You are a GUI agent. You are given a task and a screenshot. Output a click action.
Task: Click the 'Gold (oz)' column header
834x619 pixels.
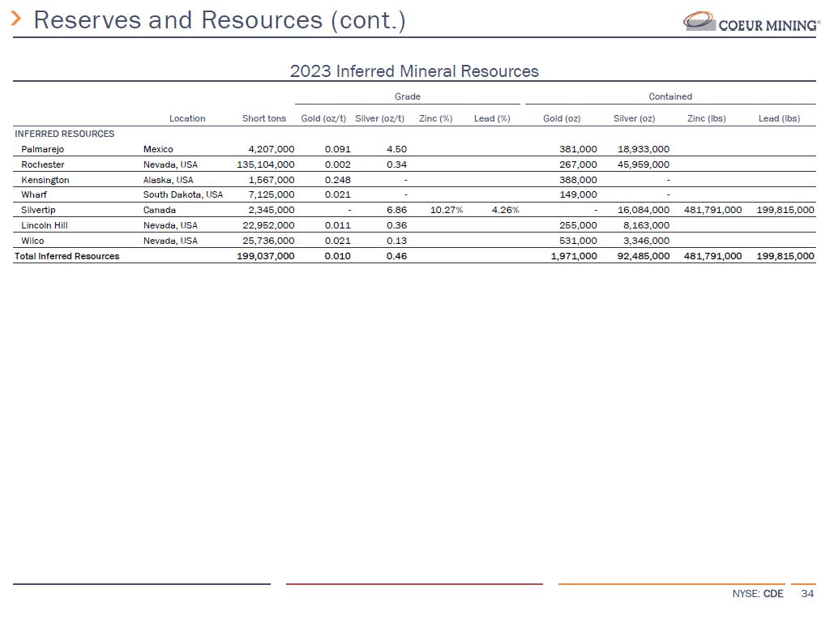[562, 118]
